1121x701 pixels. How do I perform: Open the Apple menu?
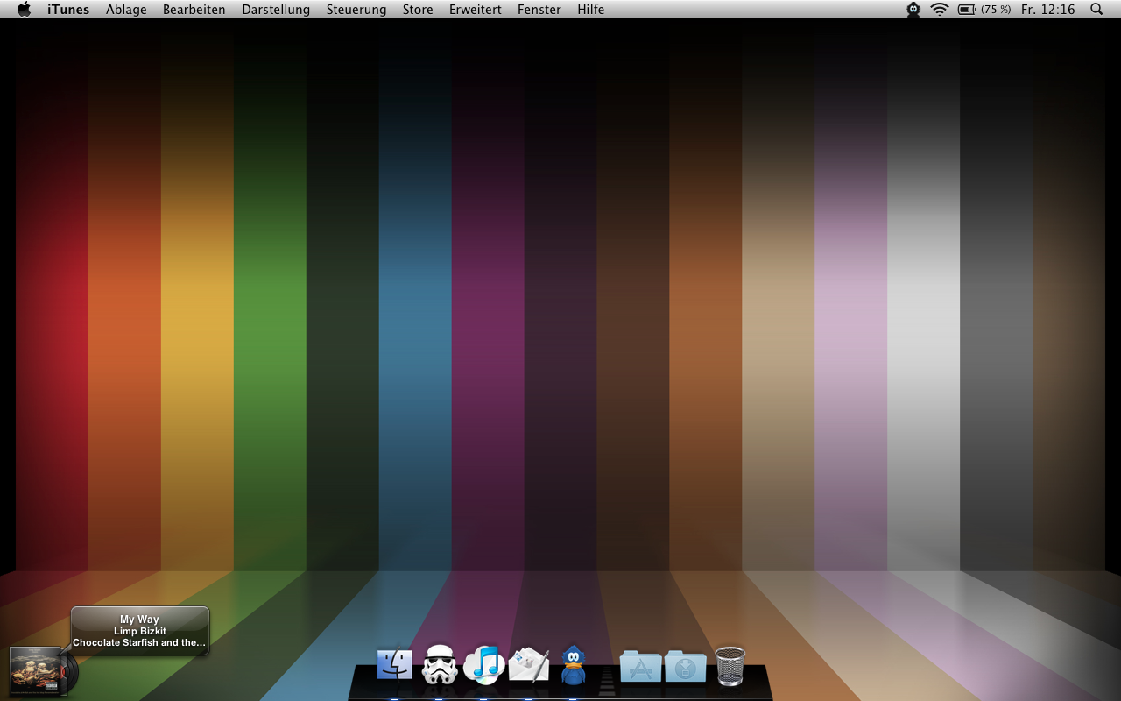pos(24,10)
